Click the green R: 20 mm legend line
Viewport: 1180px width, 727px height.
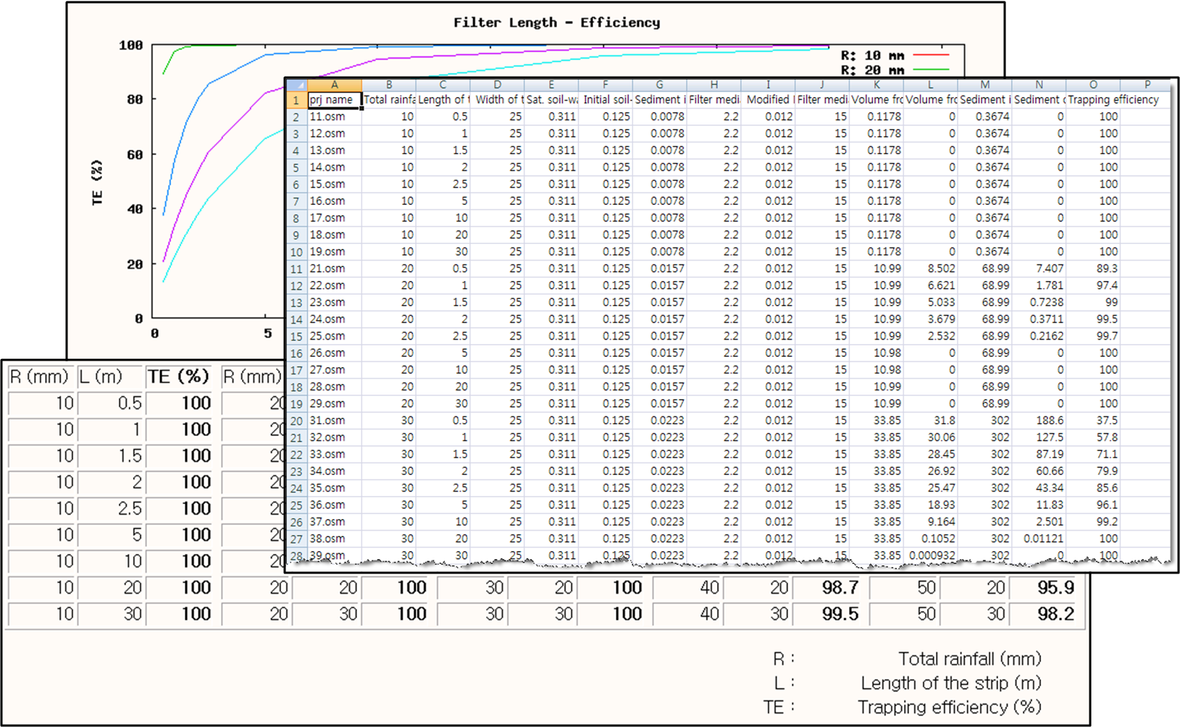point(931,70)
